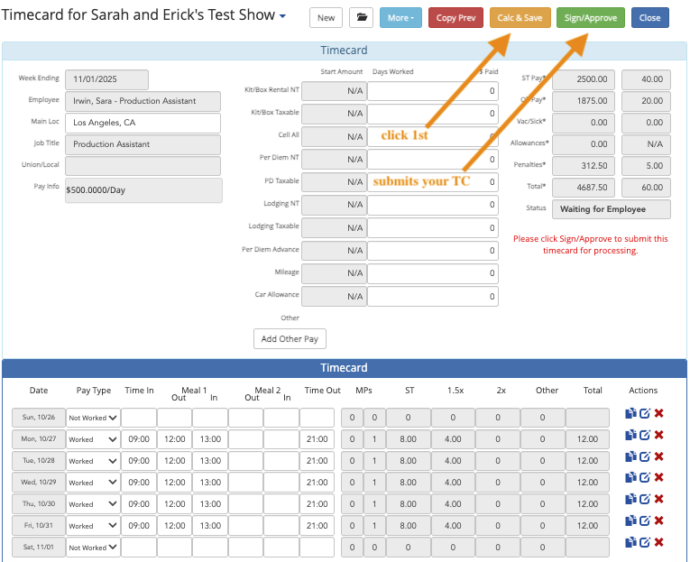Click the Week Ending date field

click(106, 79)
